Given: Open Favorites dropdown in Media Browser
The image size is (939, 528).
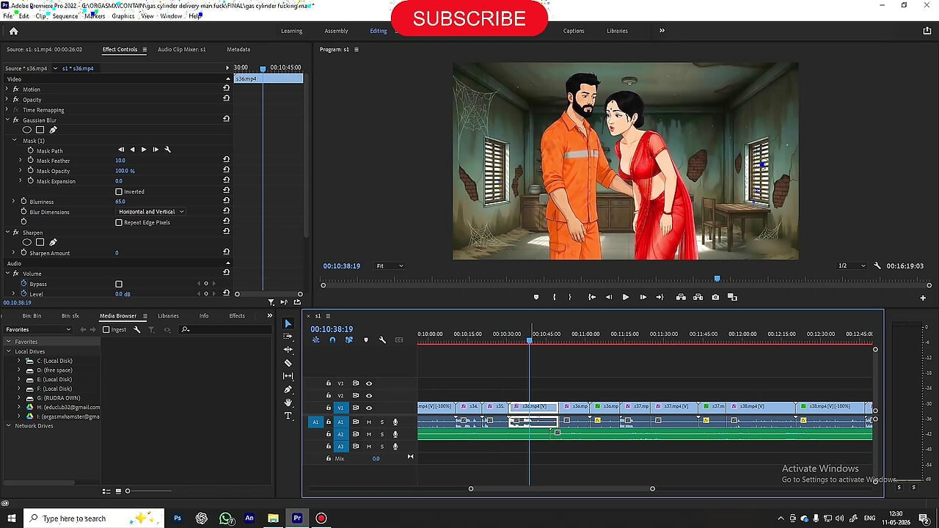Looking at the screenshot, I should (37, 329).
